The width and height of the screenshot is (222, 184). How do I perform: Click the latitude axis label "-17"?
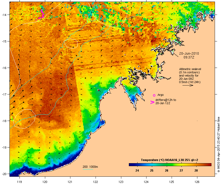(x=4, y=94)
